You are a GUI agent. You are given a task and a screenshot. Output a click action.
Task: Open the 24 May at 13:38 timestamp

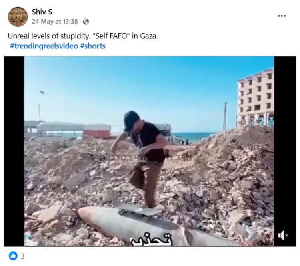[x=55, y=22]
